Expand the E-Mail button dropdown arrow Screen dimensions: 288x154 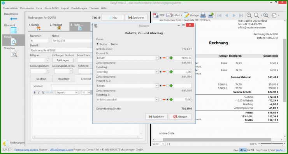coord(181,15)
